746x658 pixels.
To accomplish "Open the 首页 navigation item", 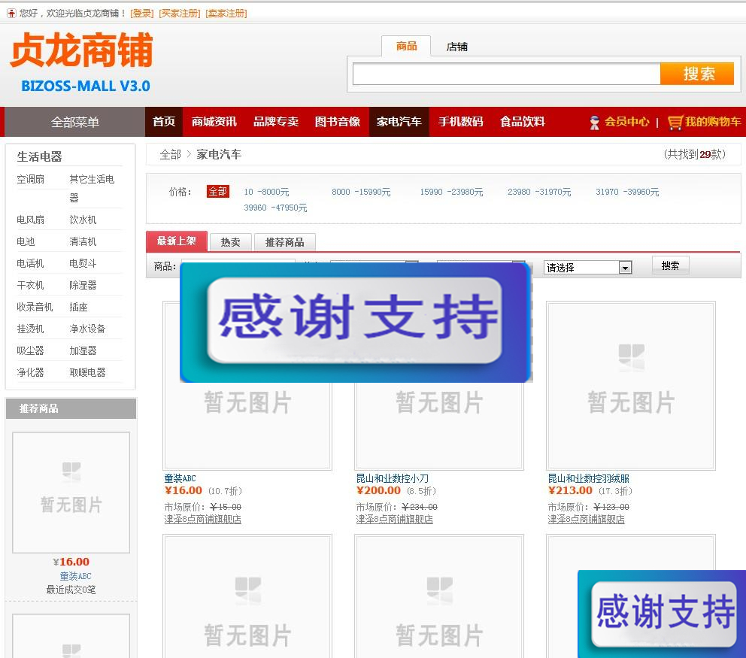I will tap(164, 122).
